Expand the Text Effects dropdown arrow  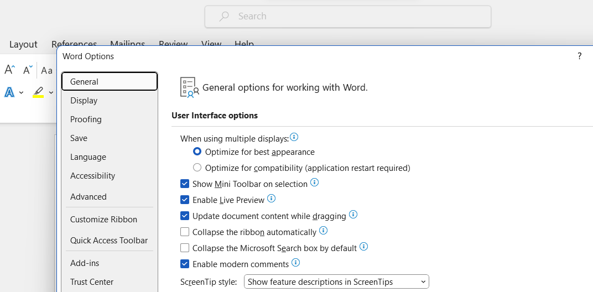coord(21,92)
